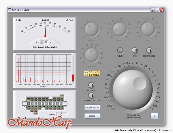173x133 pixels.
Task: Select harmonica hole 5
Action: [43, 103]
